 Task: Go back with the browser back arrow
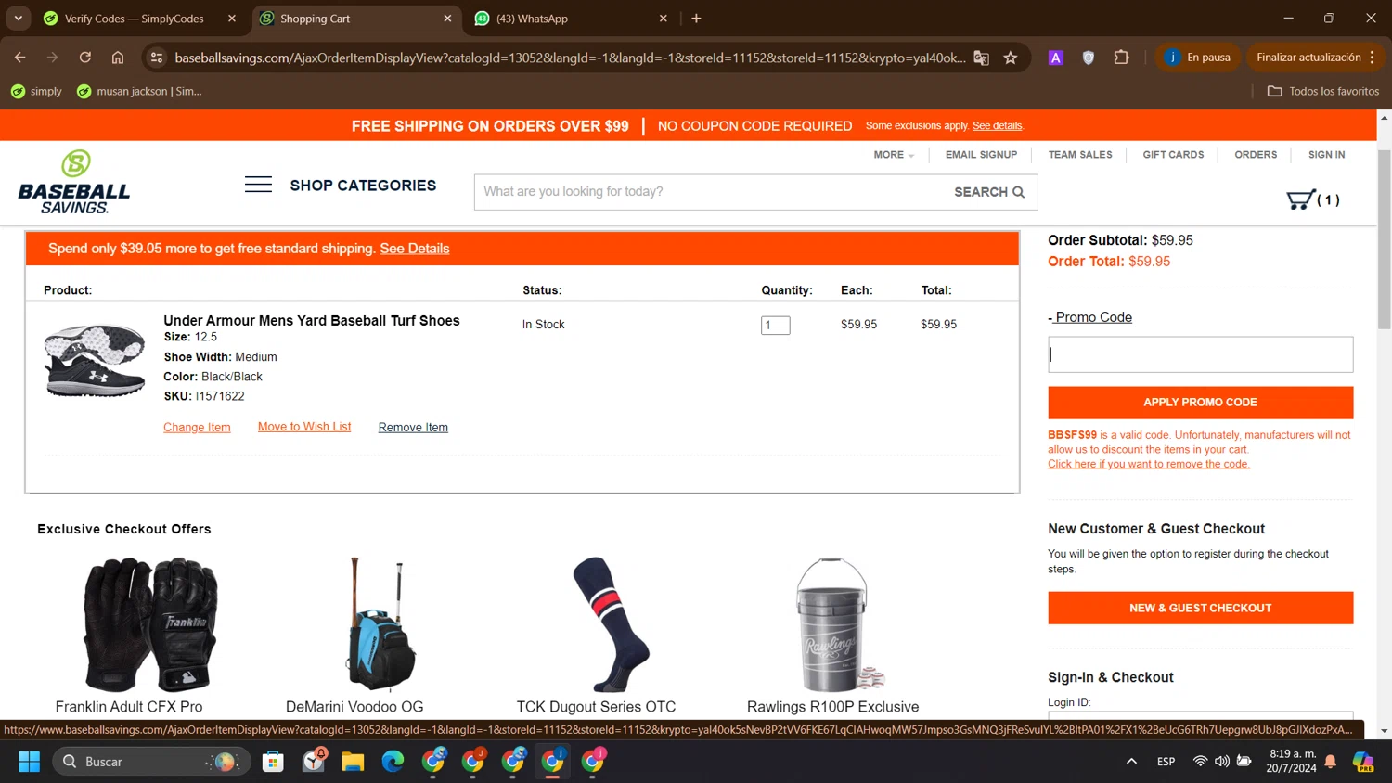(x=20, y=58)
